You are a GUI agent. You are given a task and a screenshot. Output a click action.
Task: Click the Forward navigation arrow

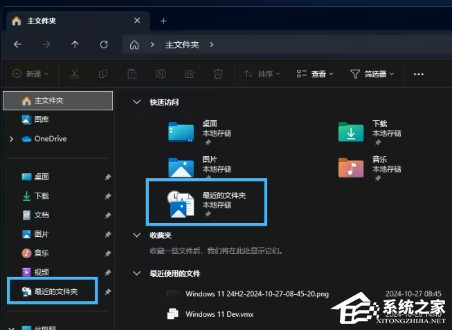(46, 44)
